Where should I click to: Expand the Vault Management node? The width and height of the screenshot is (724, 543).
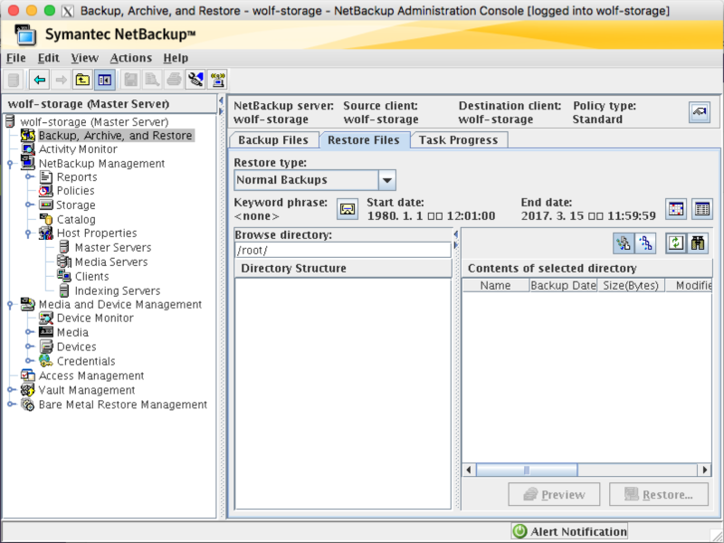(10, 390)
